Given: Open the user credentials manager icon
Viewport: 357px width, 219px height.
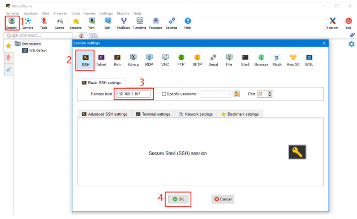Looking at the screenshot, I should 237,94.
